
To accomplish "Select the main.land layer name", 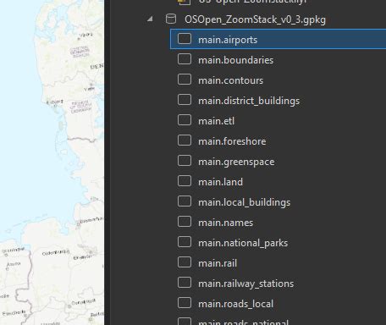I will coord(220,182).
